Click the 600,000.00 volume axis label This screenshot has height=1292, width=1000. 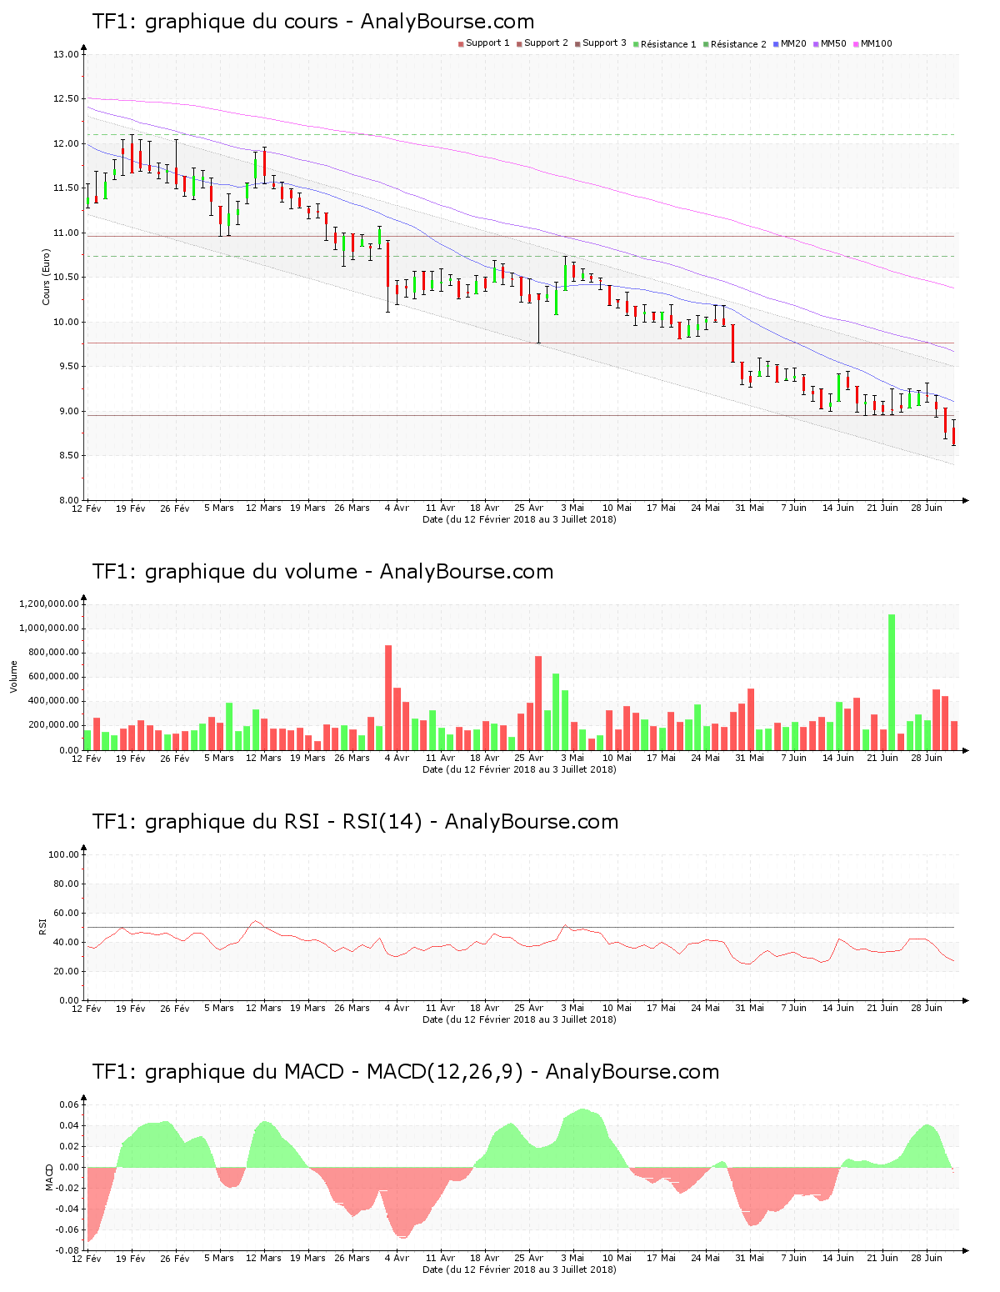tap(53, 677)
